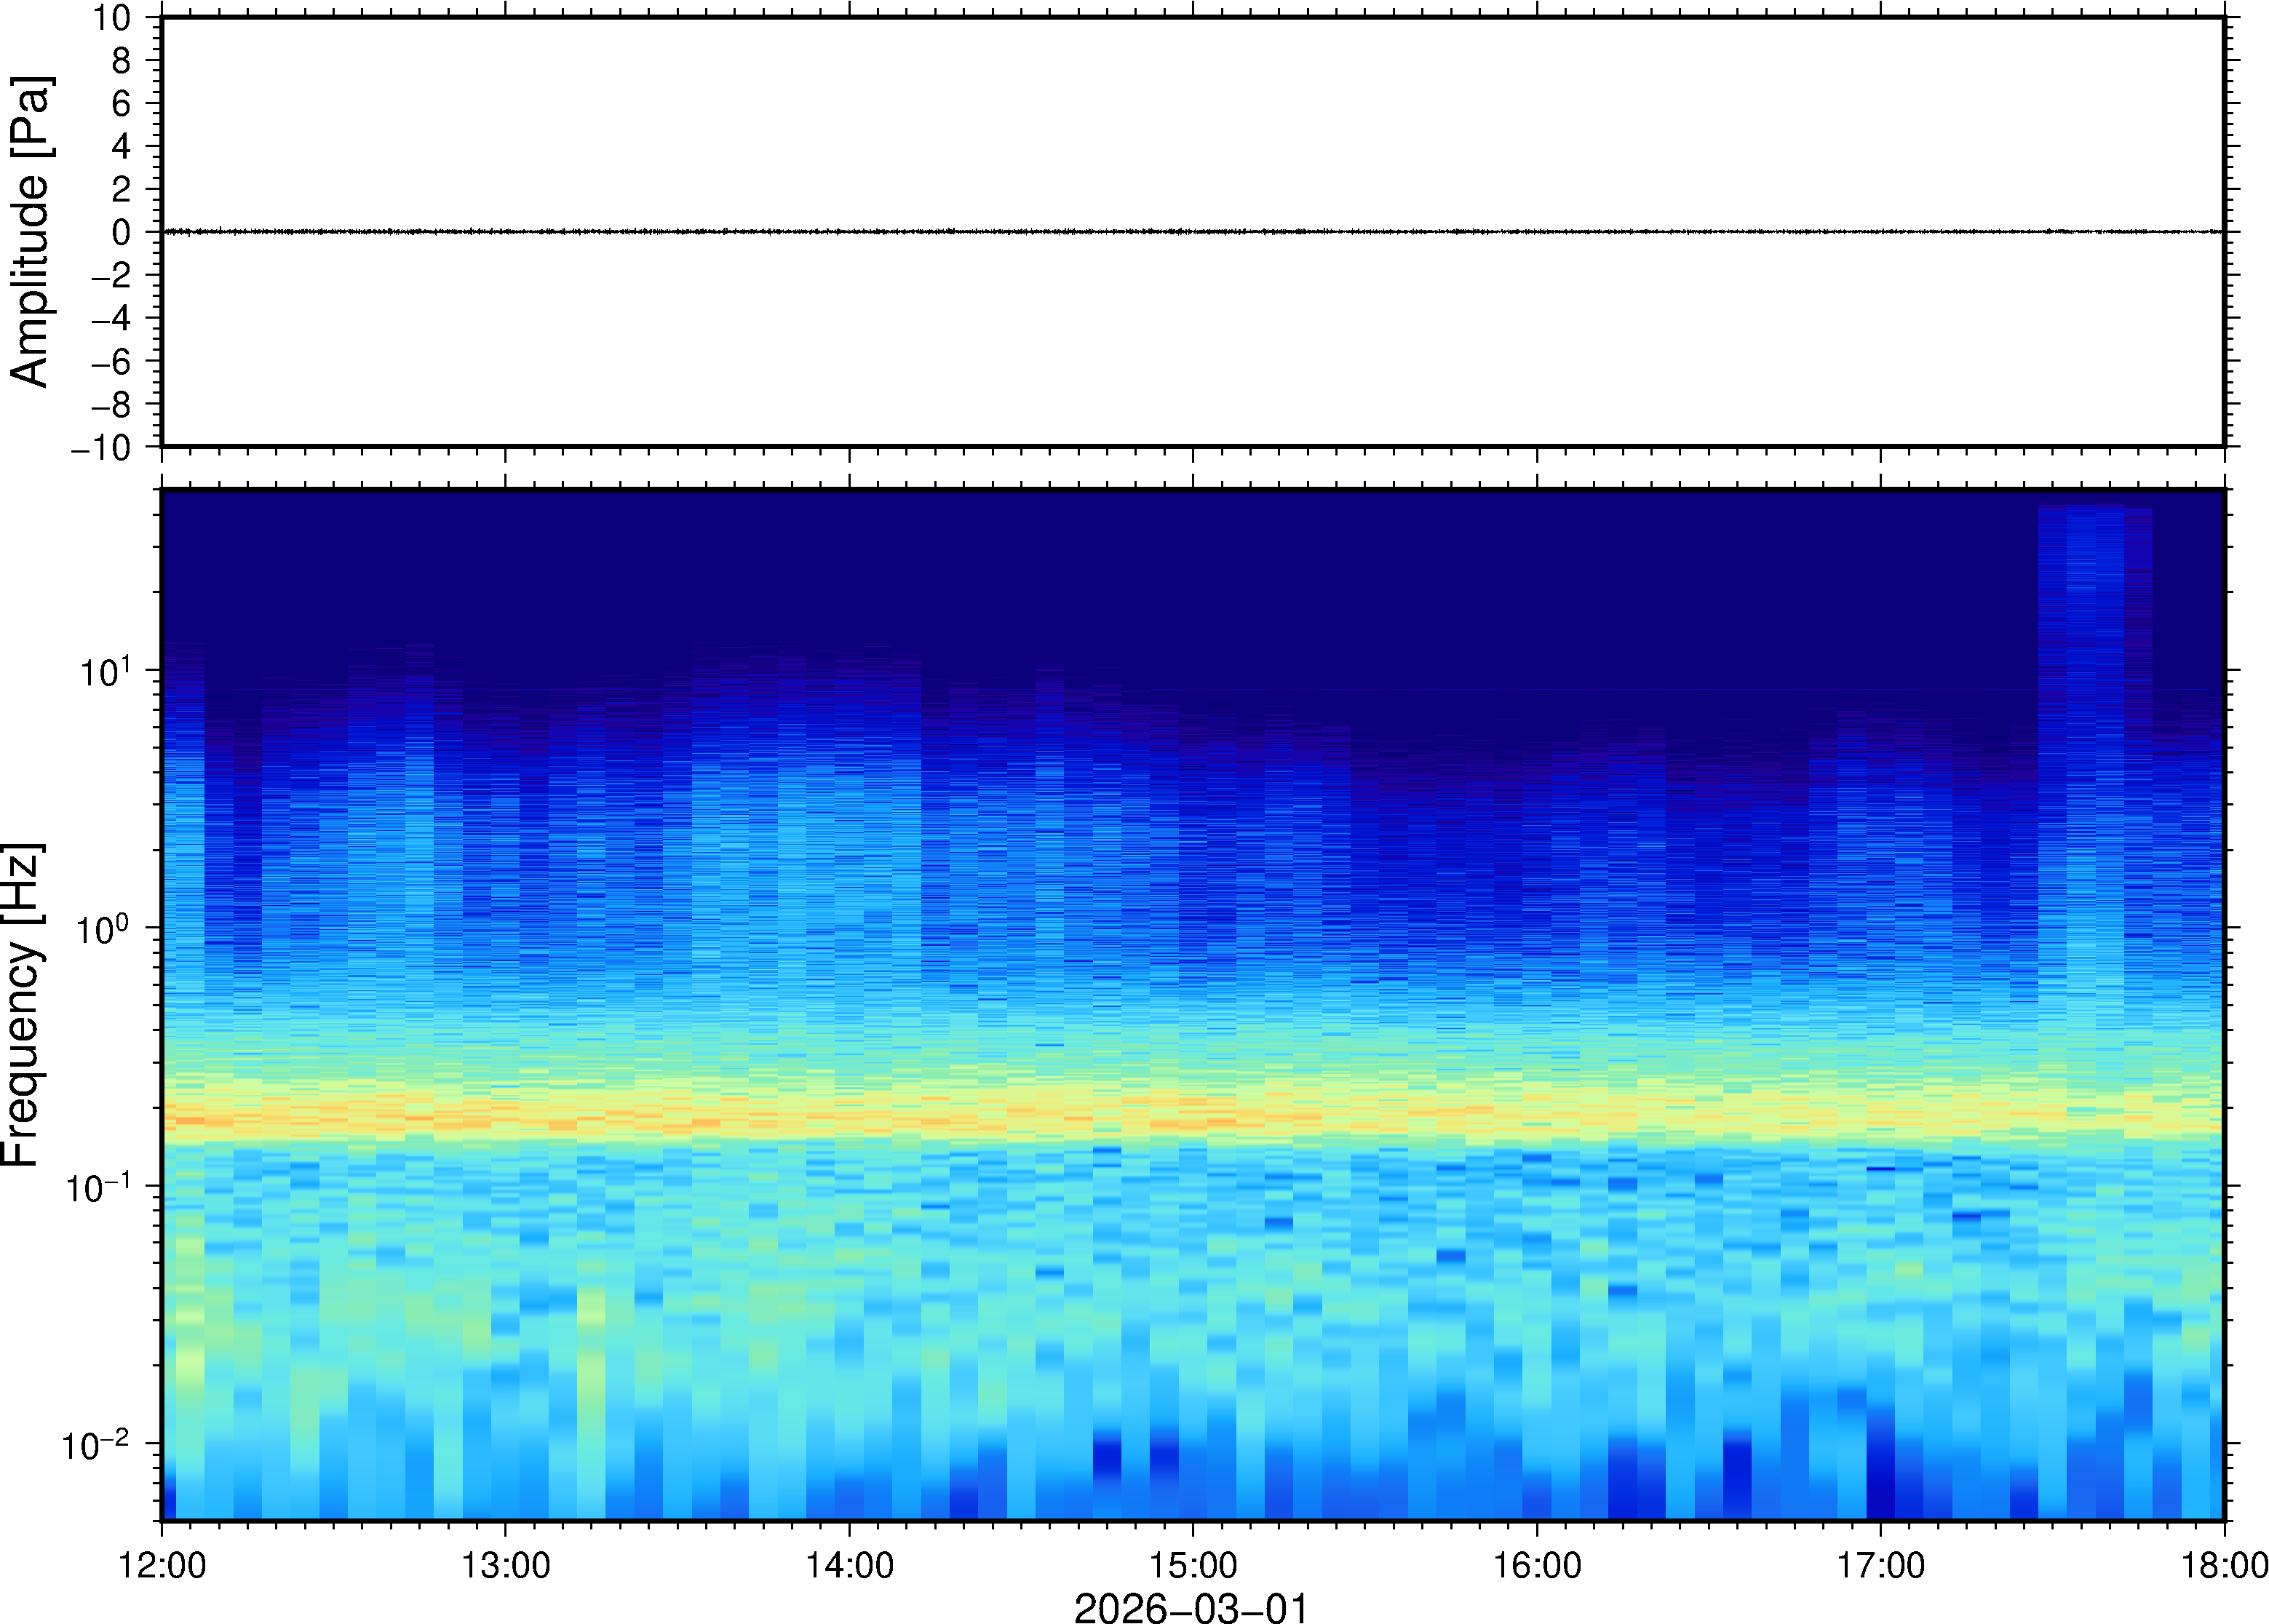This screenshot has height=1624, width=2269.
Task: Select the 2026-03-01 date label
Action: pos(1190,1607)
